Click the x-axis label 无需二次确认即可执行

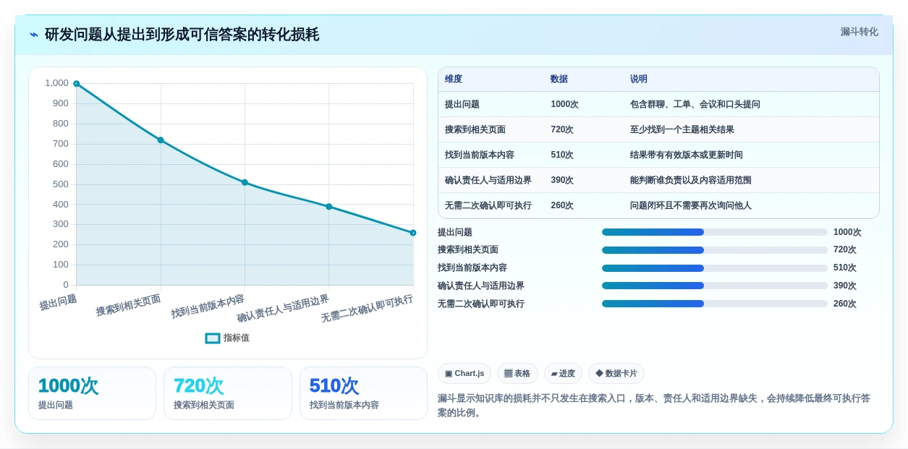click(368, 309)
